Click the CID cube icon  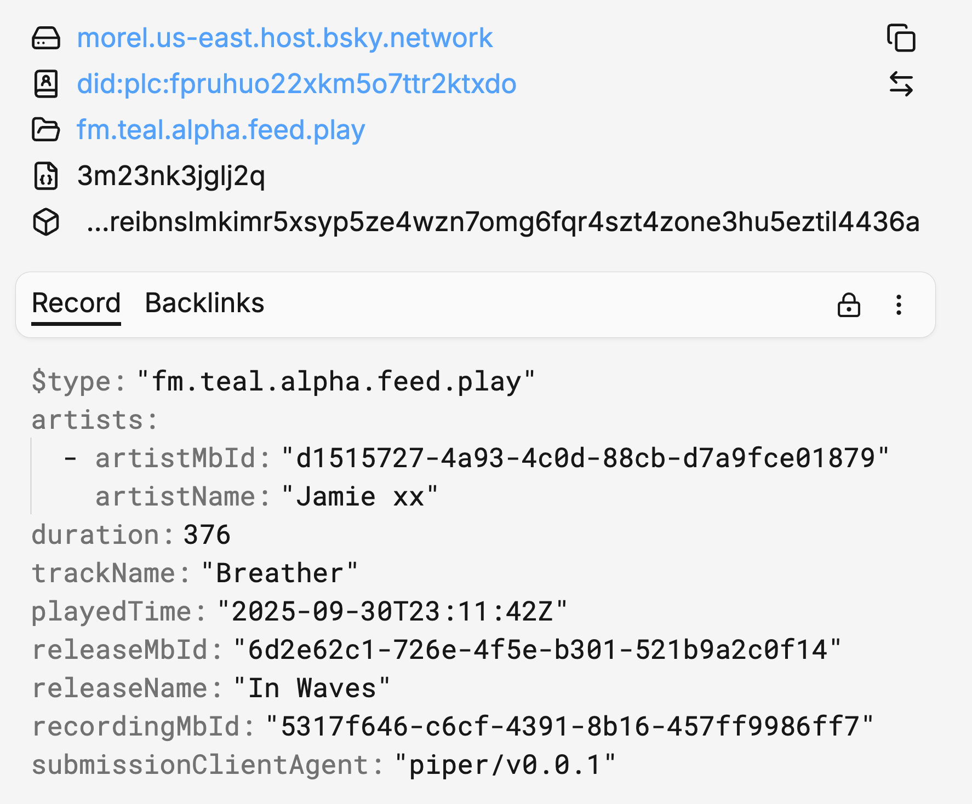coord(46,222)
